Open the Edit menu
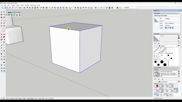 tap(5, 5)
